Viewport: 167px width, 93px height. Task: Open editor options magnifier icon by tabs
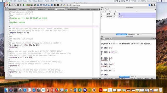99,9
